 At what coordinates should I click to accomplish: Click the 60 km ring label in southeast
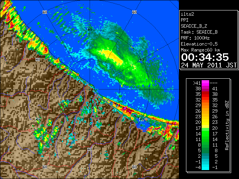point(134,167)
